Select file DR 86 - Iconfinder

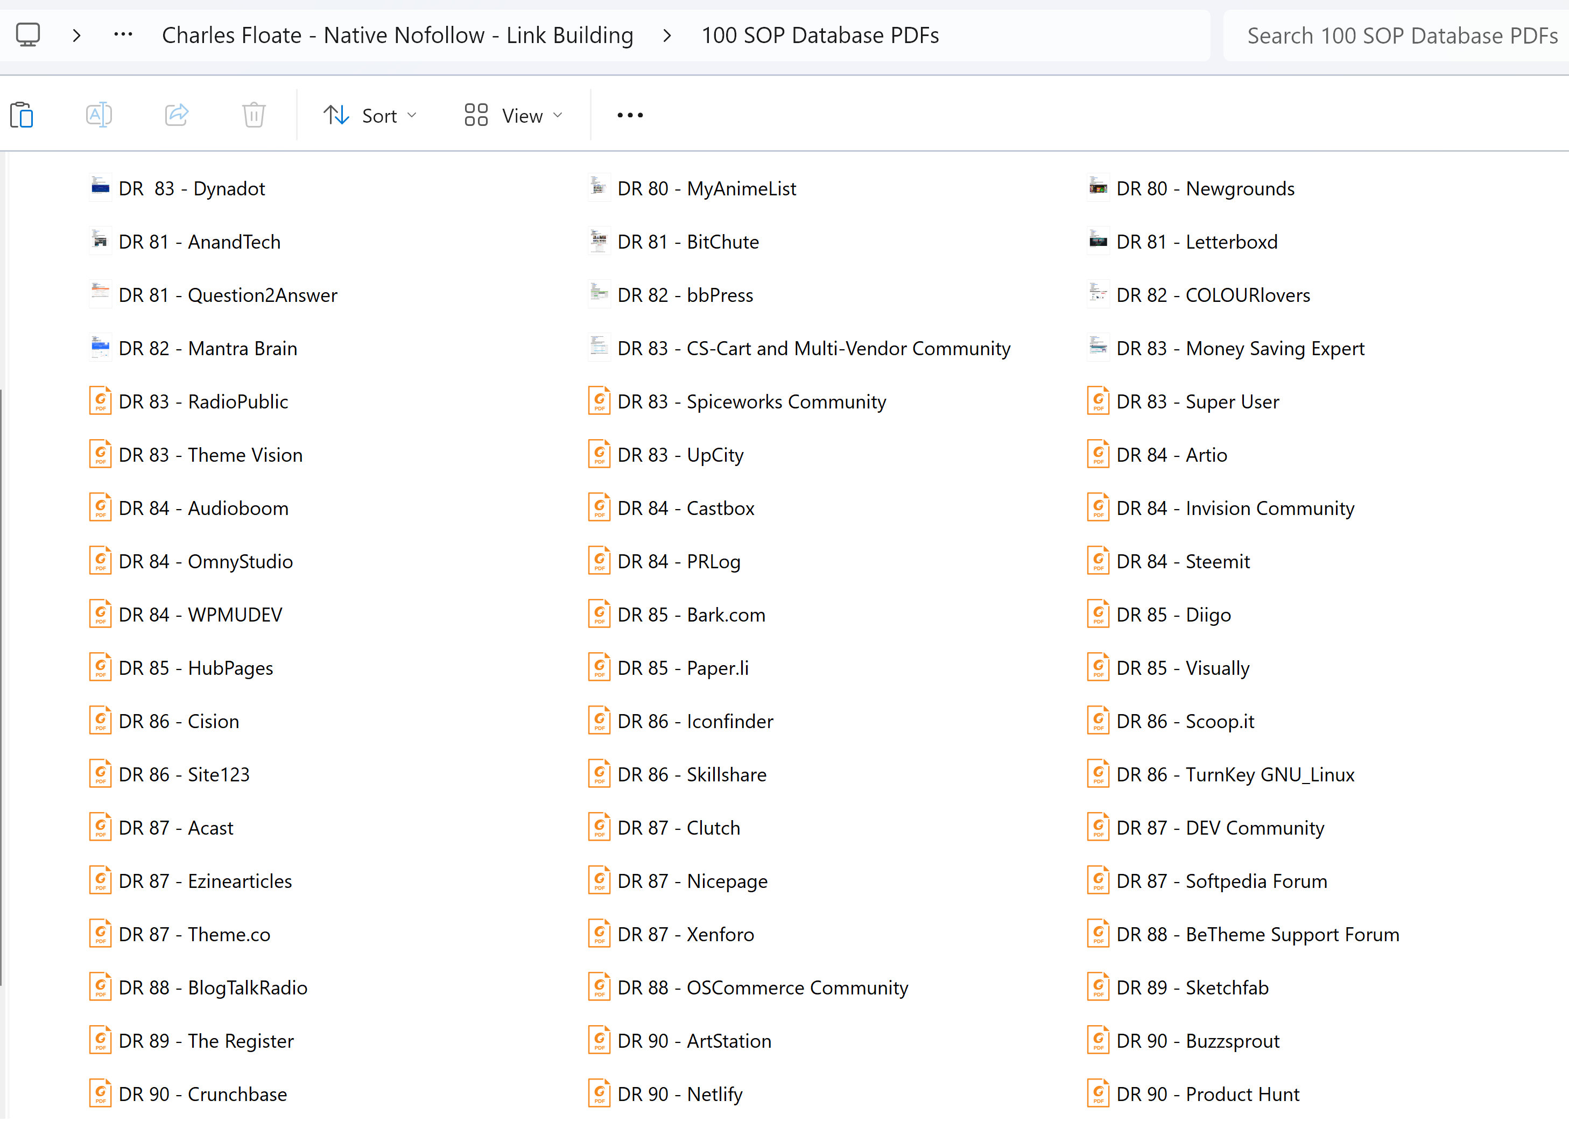click(681, 721)
